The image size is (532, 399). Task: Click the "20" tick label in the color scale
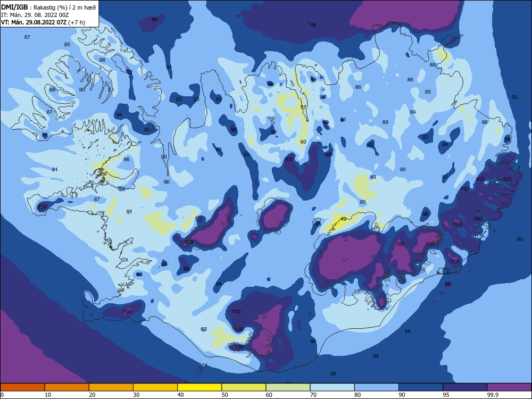coord(92,395)
